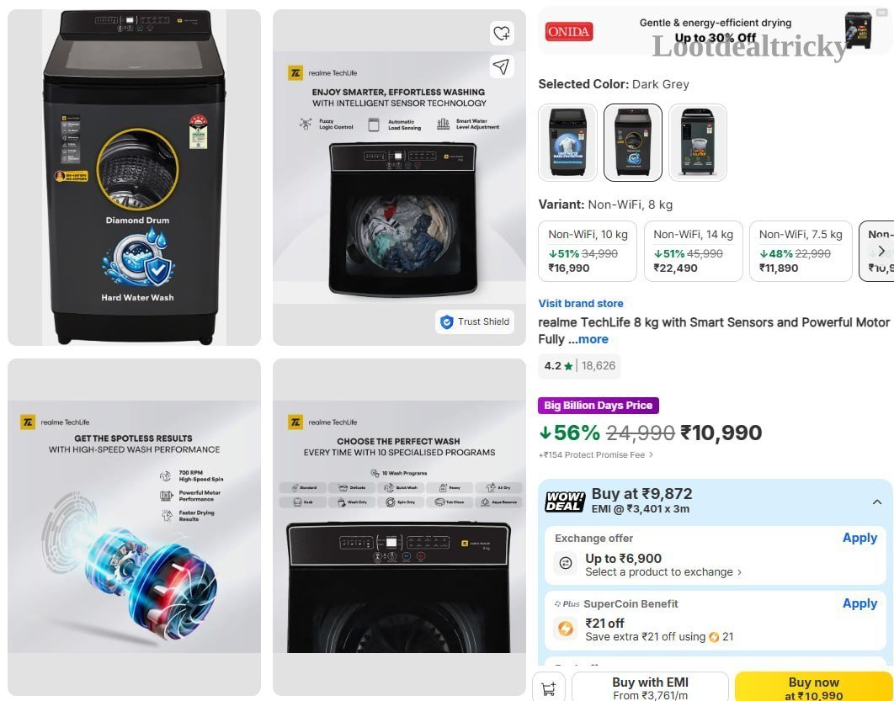Select the third color option thumbnail
This screenshot has height=701, width=894.
[x=698, y=142]
